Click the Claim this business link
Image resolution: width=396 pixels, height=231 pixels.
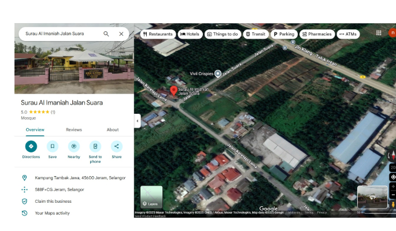(x=53, y=201)
